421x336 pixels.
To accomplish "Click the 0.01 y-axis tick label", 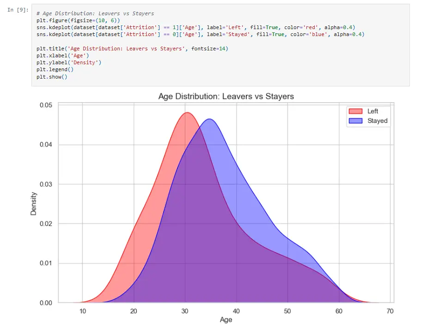I will pos(46,263).
